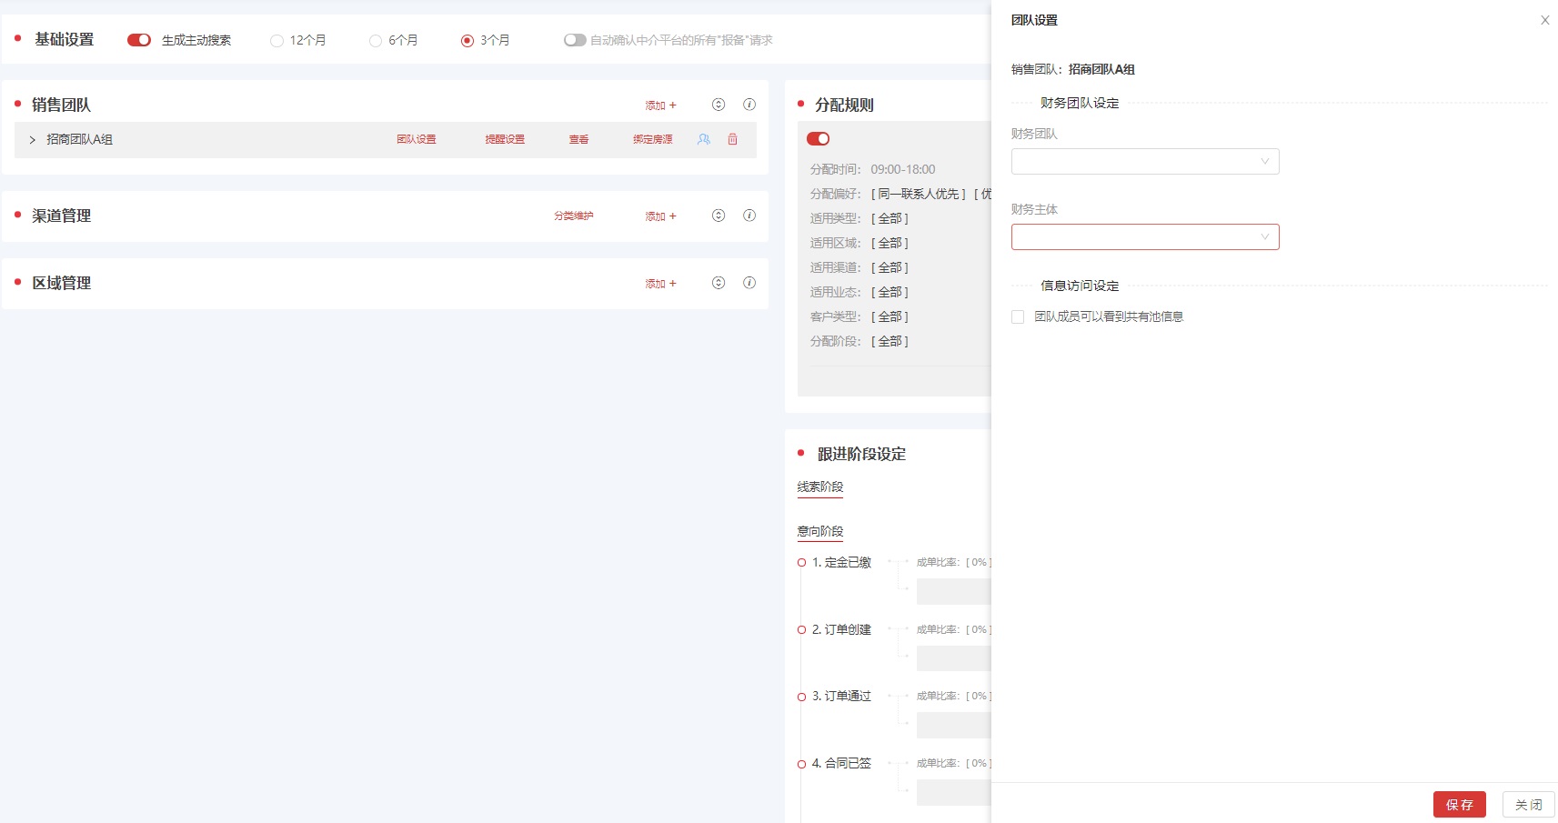Viewport: 1558px width, 823px height.
Task: Check 团队成员可以看到共有池信息 checkbox
Action: point(1018,316)
